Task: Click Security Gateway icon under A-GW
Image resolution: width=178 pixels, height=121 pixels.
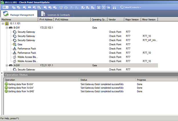Action: pos(15,69)
